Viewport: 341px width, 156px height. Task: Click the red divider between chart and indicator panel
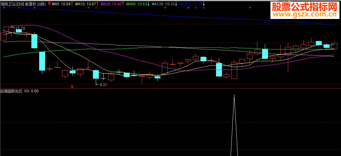[170, 89]
